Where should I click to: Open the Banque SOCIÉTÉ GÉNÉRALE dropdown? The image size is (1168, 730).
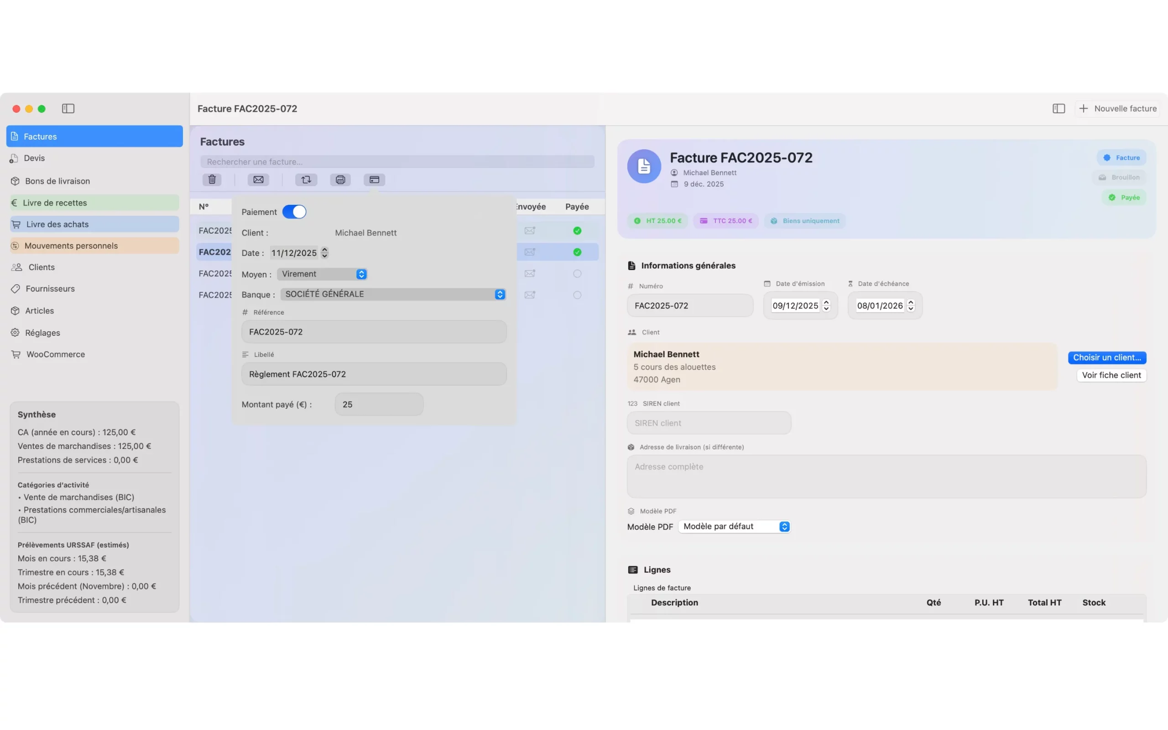coord(393,295)
